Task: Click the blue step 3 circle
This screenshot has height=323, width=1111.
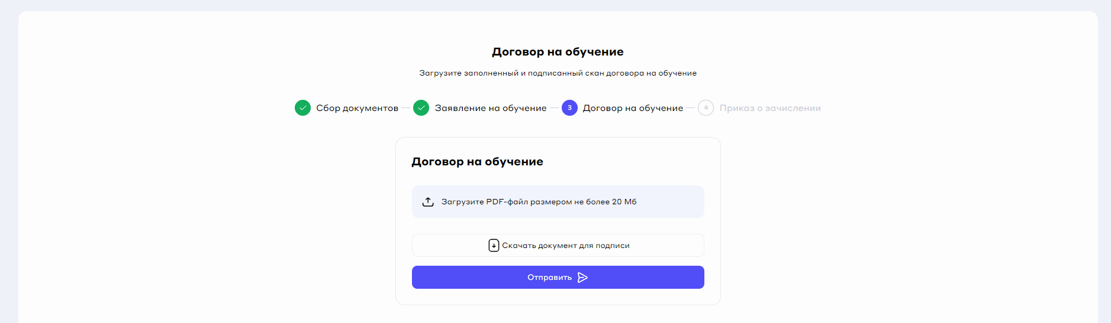Action: (569, 108)
